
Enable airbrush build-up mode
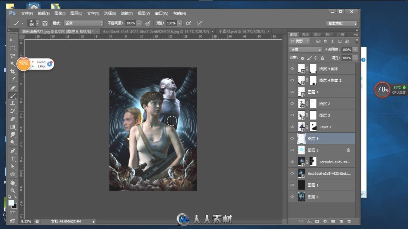[x=188, y=23]
